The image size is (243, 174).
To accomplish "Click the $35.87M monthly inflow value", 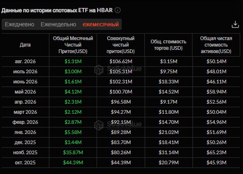I will (73, 153).
